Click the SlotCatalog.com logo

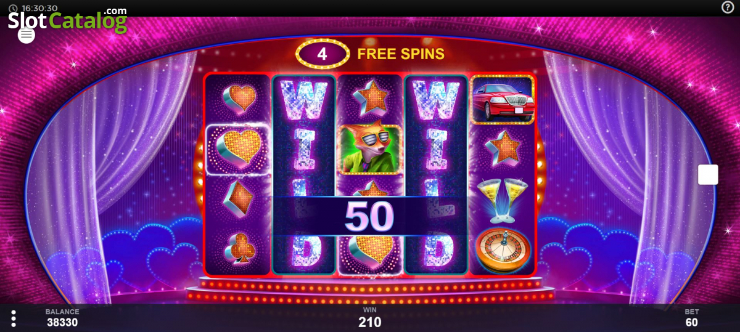coord(67,20)
